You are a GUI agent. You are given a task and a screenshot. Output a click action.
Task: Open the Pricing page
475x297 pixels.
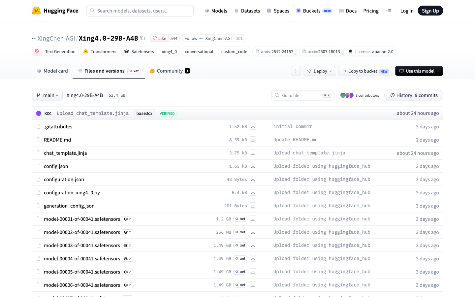pos(371,11)
